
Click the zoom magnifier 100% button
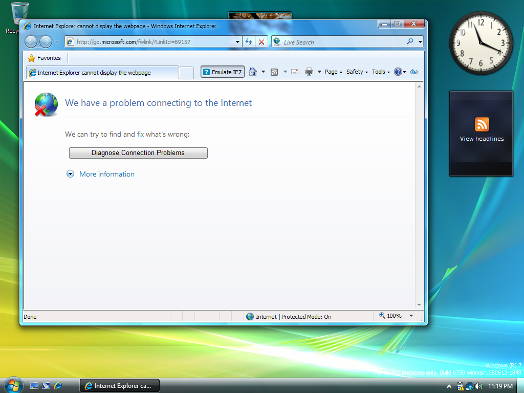(x=390, y=316)
